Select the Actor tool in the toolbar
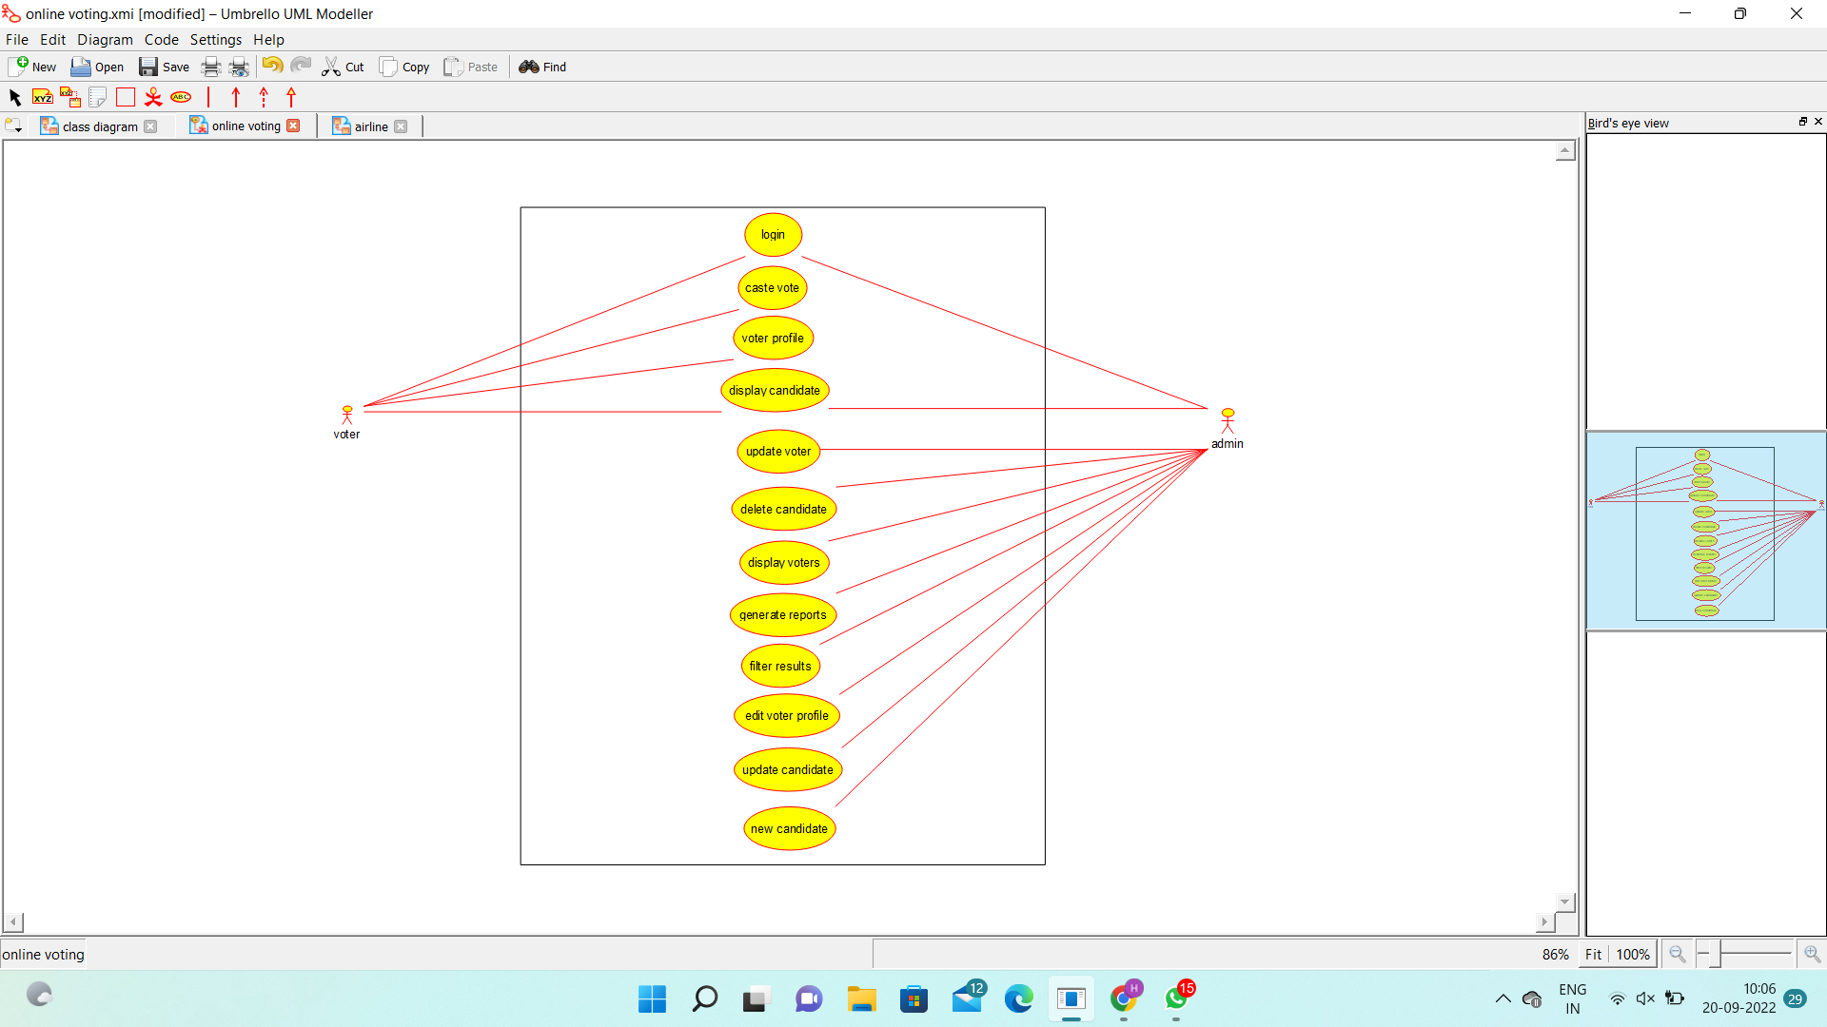 (153, 97)
